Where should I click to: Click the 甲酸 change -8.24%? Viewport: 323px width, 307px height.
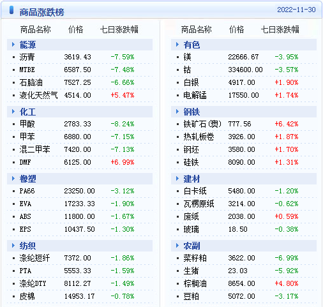[123, 124]
